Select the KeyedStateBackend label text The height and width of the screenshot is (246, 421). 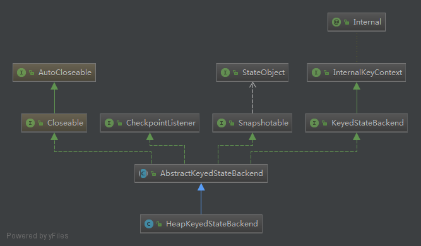click(367, 123)
